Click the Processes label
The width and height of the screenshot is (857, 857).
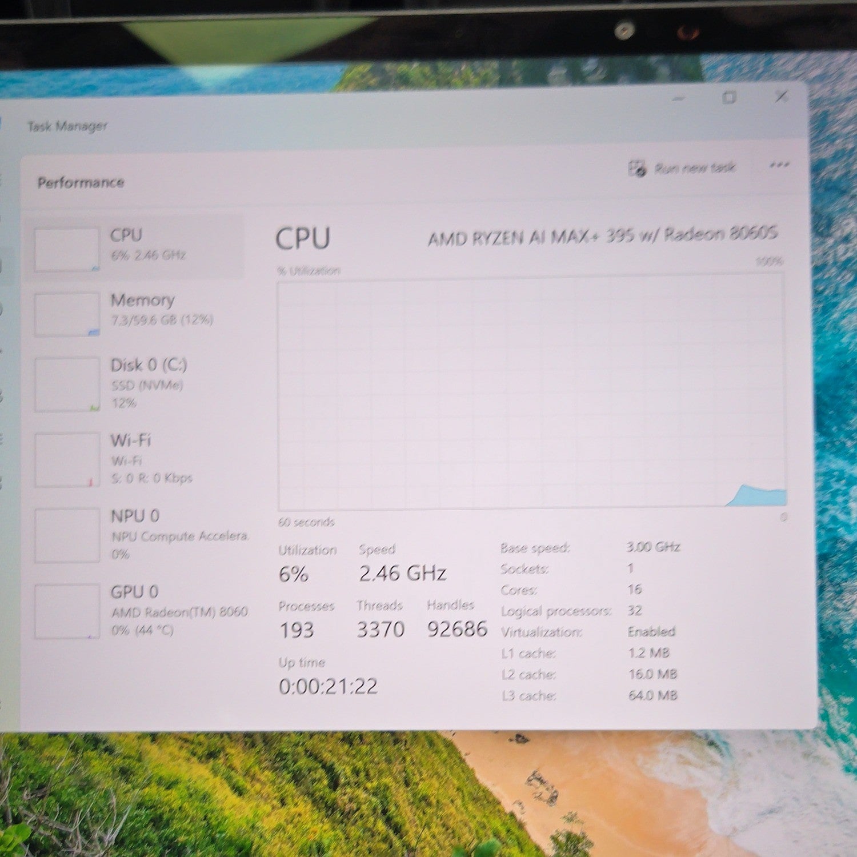(x=307, y=606)
